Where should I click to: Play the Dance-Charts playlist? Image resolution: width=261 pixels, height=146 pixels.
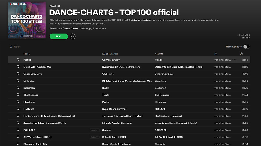[59, 36]
